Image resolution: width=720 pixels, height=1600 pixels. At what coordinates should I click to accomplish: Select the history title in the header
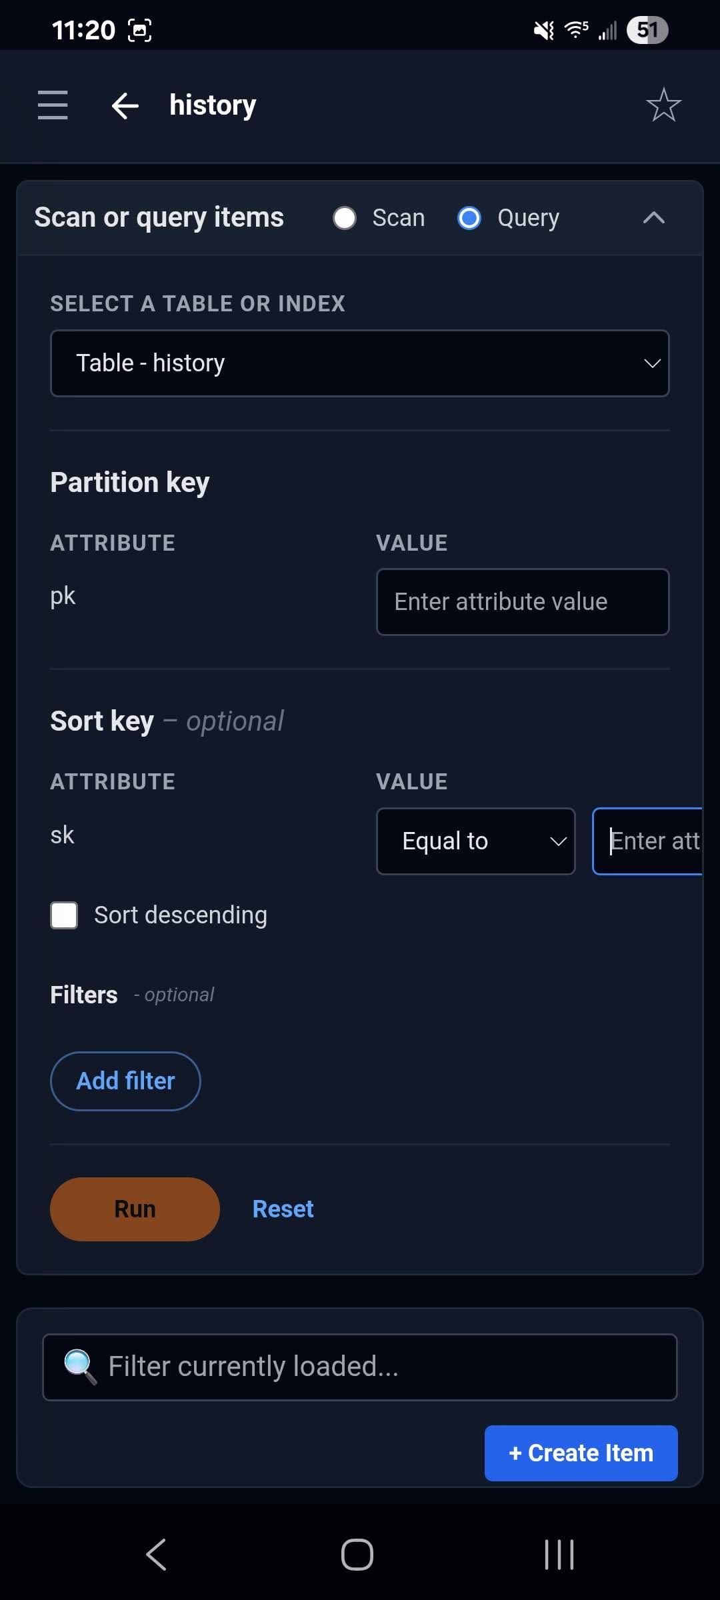coord(212,105)
